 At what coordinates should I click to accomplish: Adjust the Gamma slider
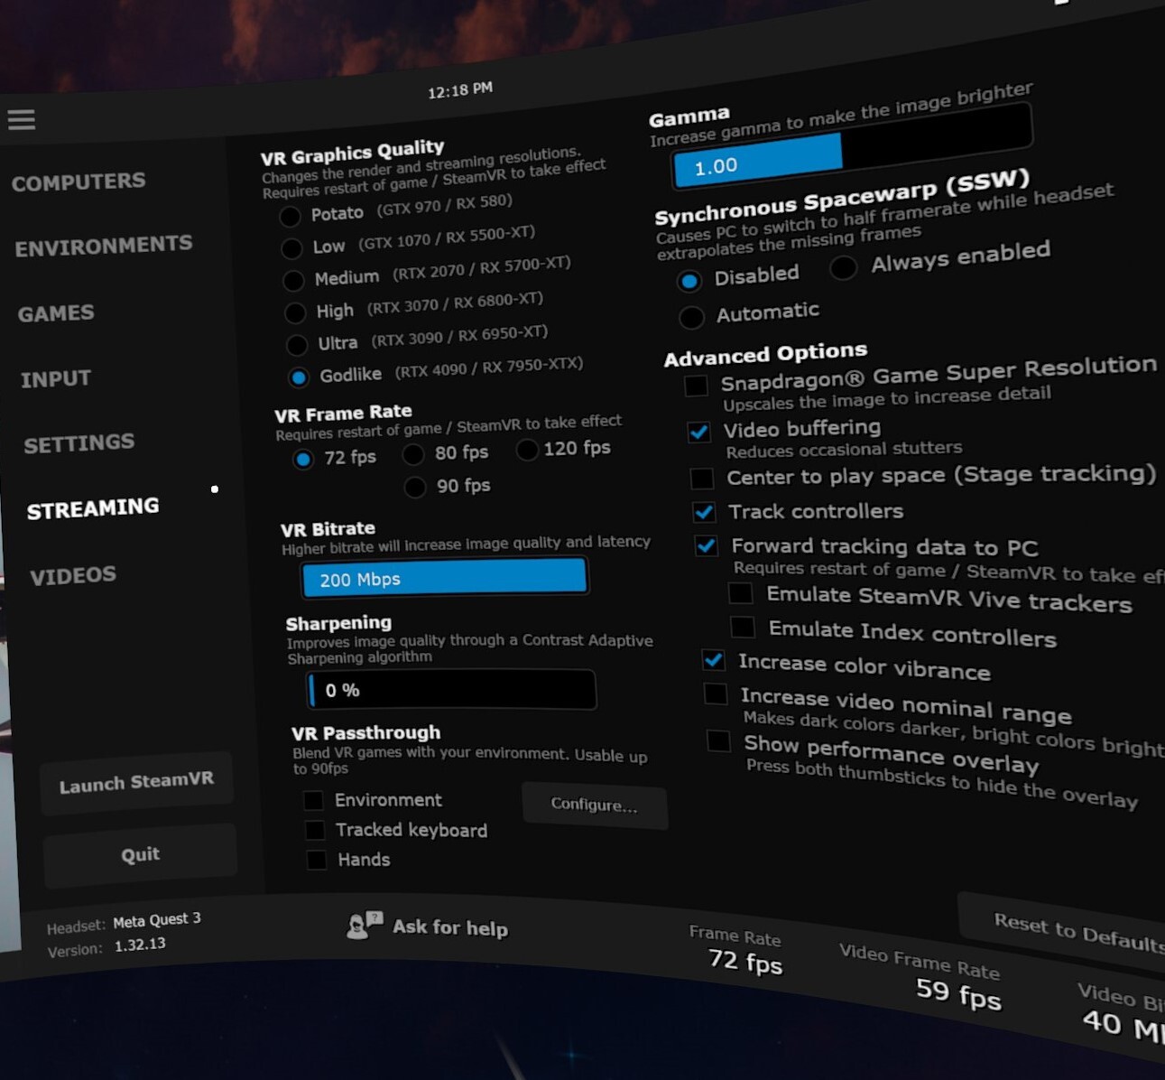tap(852, 144)
